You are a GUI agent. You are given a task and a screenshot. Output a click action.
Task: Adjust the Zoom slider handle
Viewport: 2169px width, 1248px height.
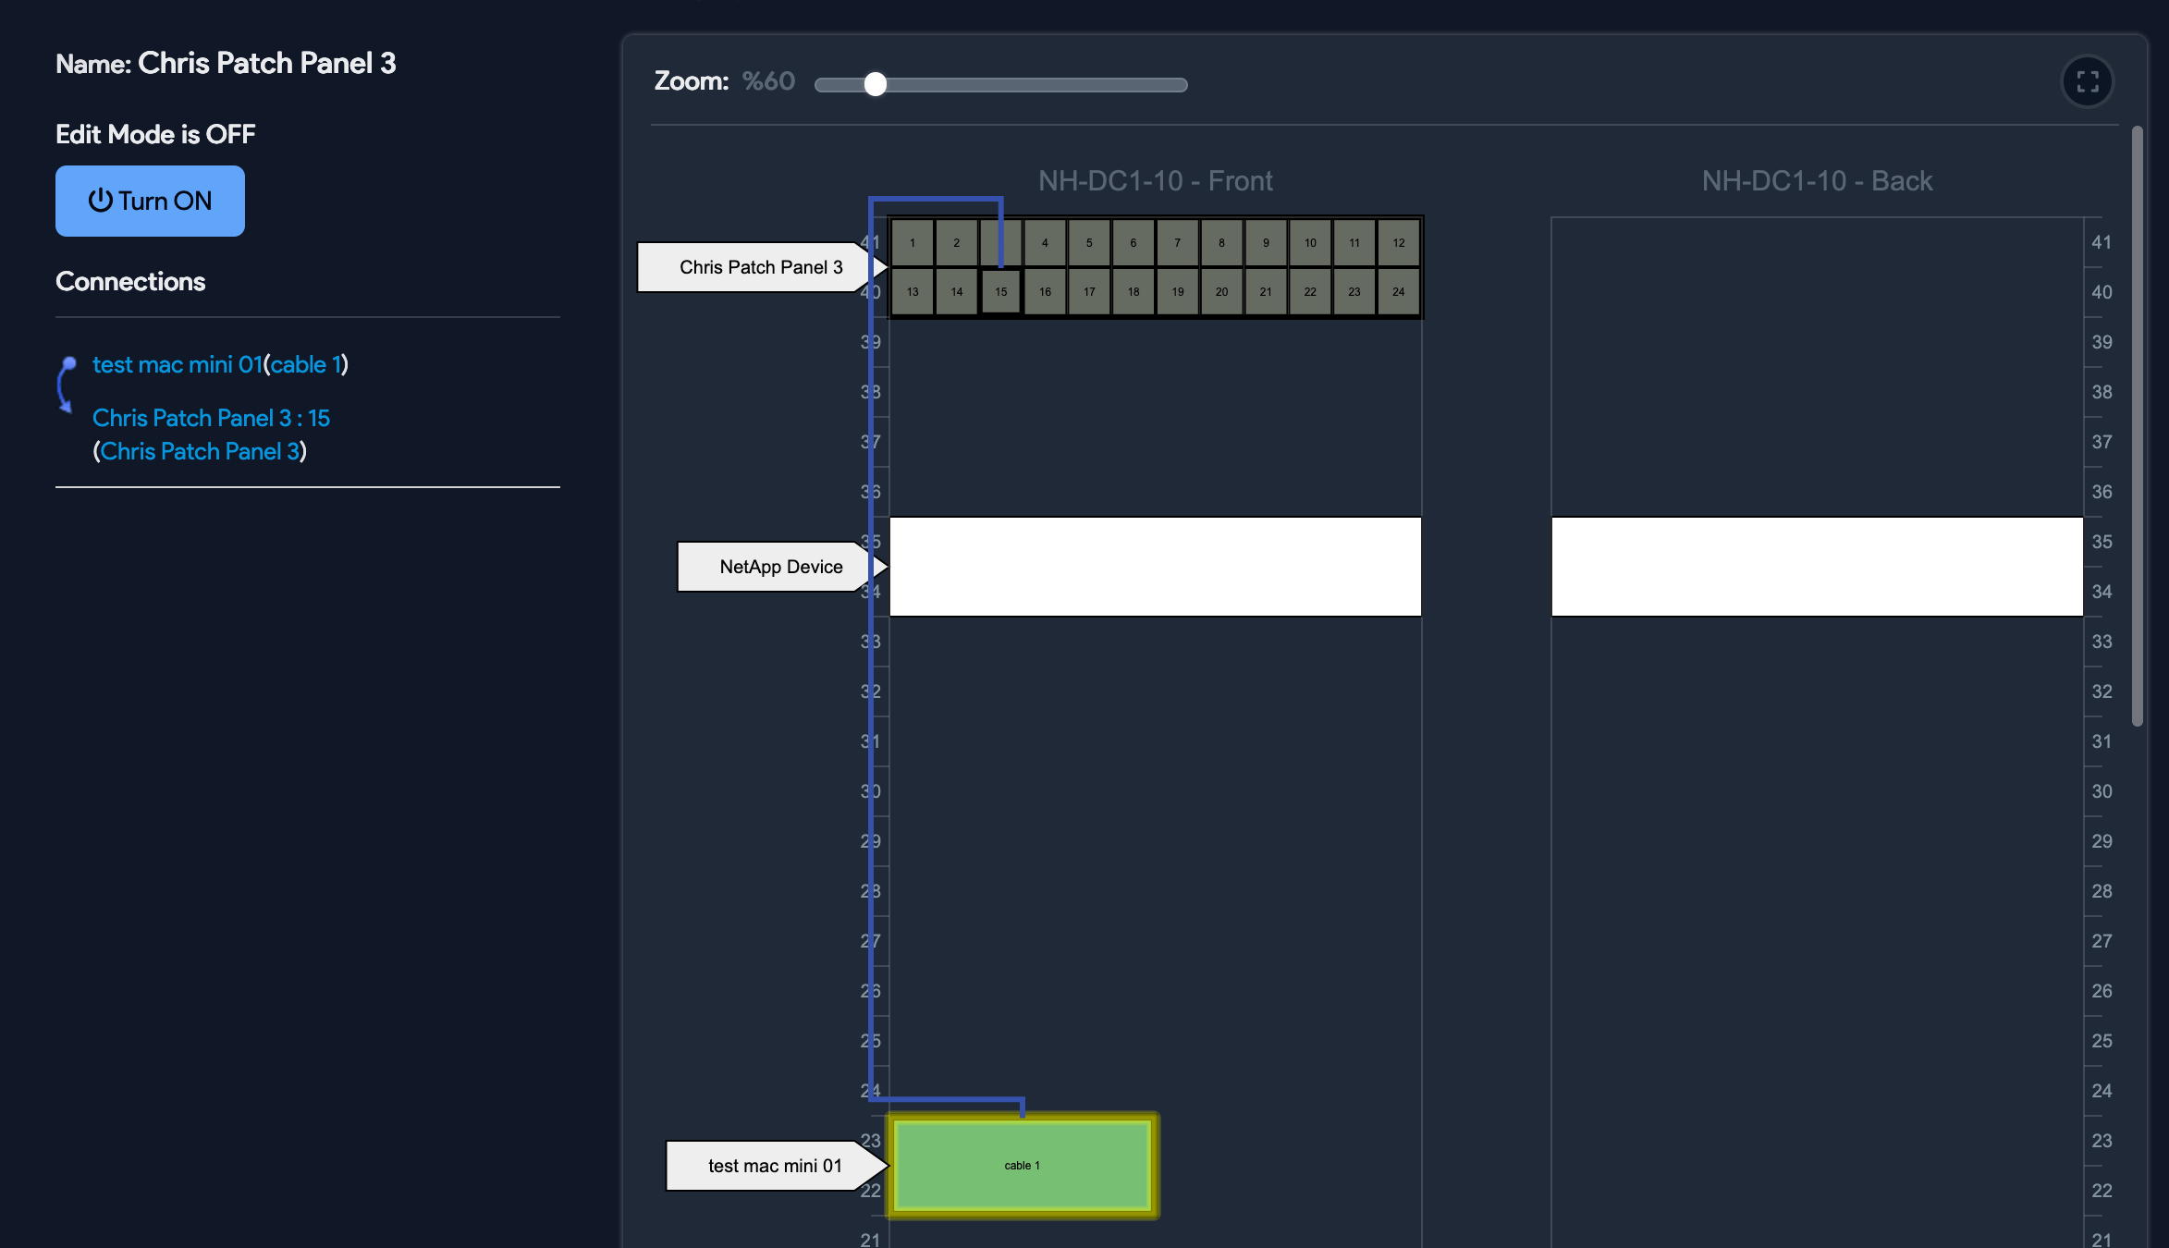[875, 84]
